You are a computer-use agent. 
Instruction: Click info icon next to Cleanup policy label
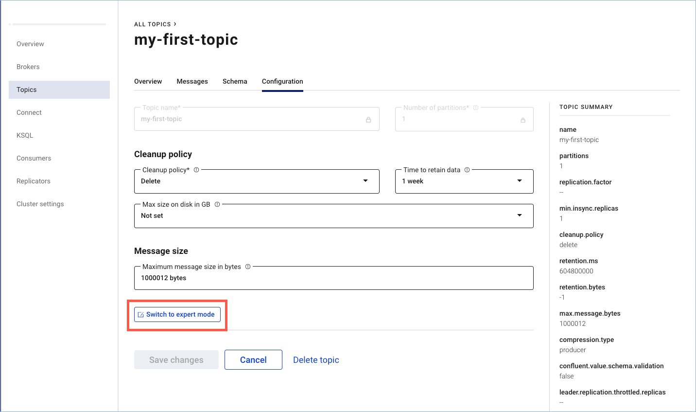coord(196,170)
